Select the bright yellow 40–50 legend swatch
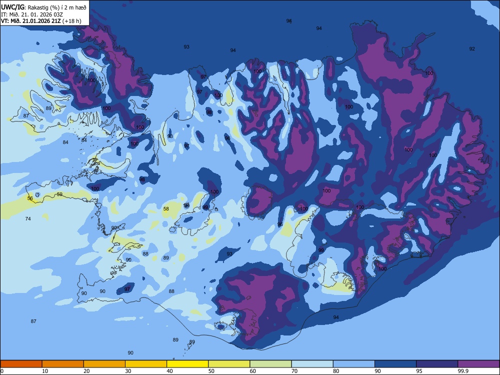 (187, 364)
